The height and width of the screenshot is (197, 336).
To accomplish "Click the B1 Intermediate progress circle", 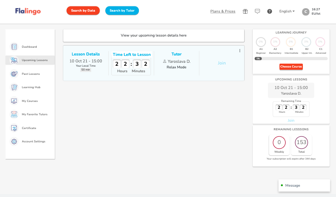I will (291, 42).
